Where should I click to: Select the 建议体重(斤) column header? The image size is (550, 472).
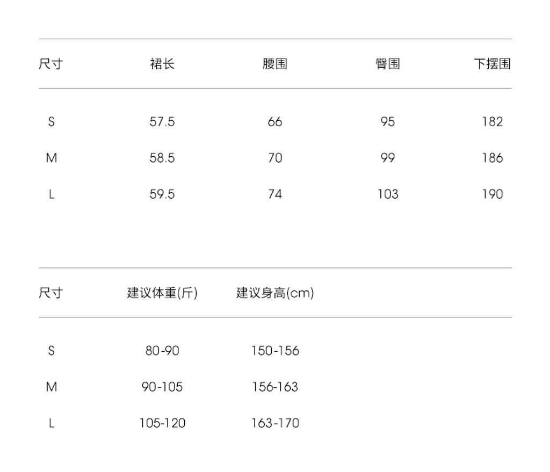point(162,293)
